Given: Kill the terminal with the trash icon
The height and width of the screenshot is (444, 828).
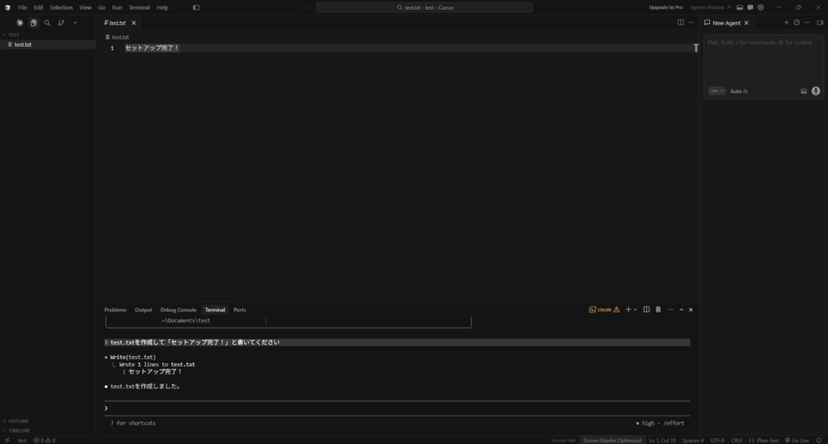Looking at the screenshot, I should (x=658, y=309).
